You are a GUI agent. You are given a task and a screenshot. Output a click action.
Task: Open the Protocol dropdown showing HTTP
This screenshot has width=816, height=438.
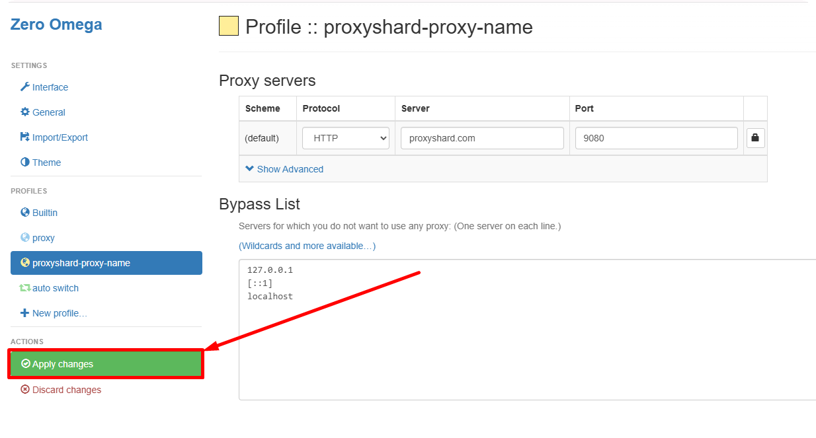pyautogui.click(x=346, y=139)
